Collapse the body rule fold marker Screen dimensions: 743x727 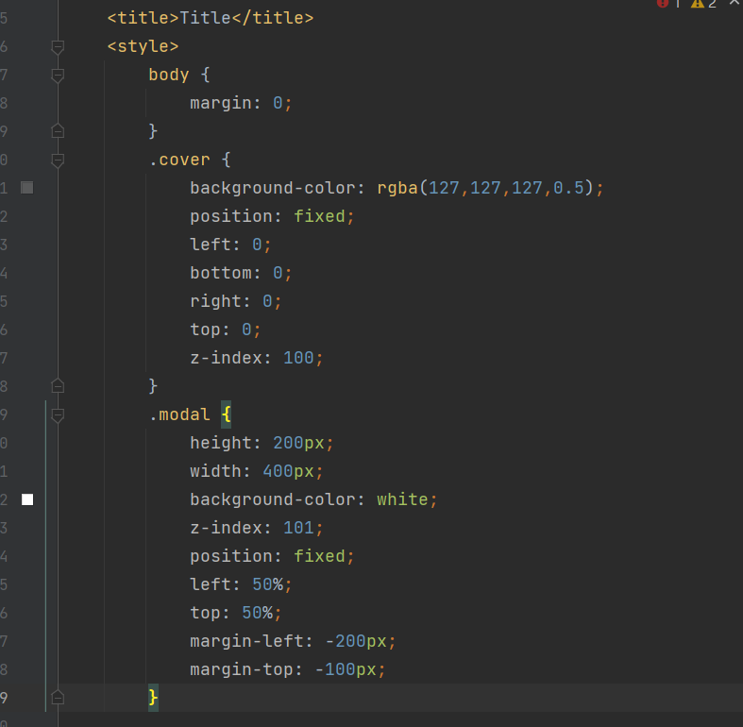pos(58,75)
